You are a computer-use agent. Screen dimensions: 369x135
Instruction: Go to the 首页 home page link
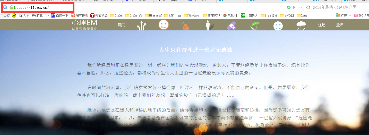coord(121,25)
